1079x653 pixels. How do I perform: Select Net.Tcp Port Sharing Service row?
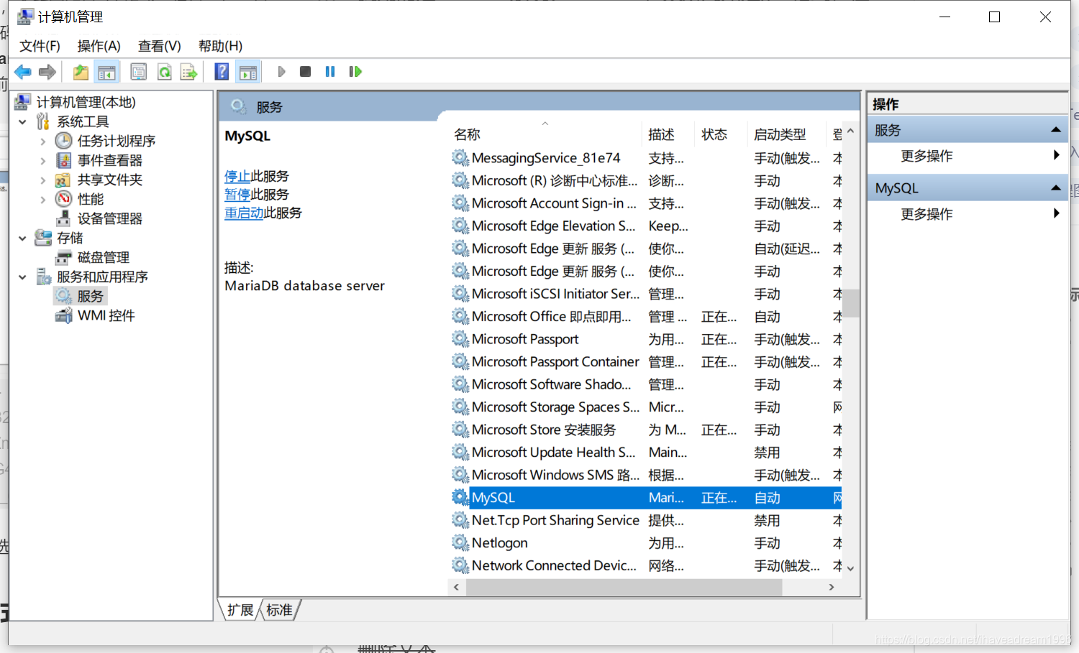tap(646, 521)
